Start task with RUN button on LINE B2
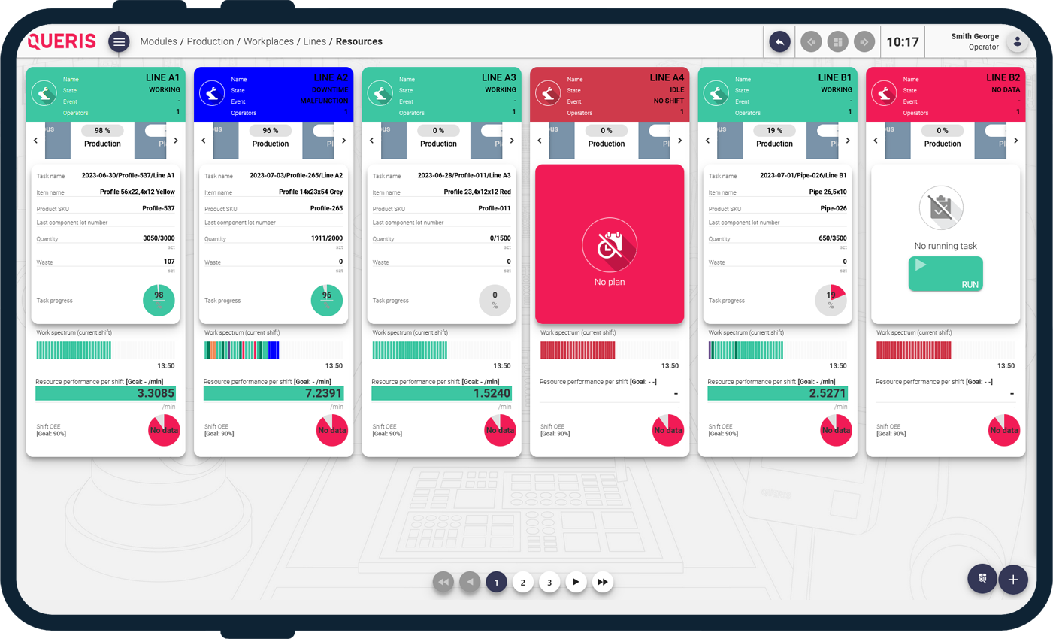1053x639 pixels. point(946,274)
